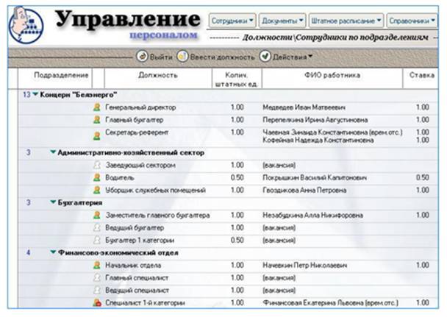Image resolution: width=447 pixels, height=317 pixels.
Task: Collapse the Бухгалтерия group
Action: coord(53,203)
